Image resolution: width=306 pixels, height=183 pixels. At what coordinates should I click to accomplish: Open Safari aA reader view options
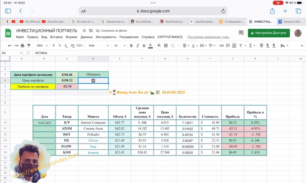[84, 11]
